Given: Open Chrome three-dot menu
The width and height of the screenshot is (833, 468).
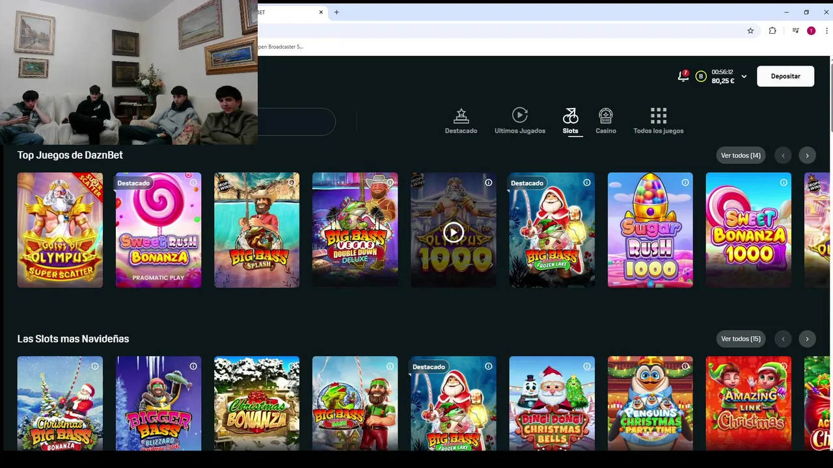Looking at the screenshot, I should coord(826,31).
